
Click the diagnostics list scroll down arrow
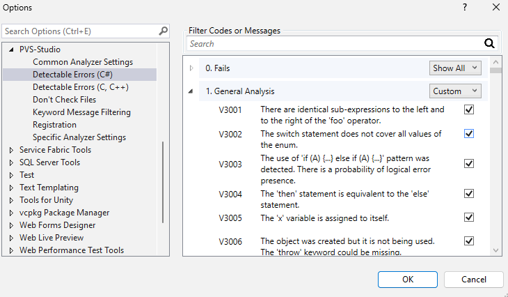495,250
